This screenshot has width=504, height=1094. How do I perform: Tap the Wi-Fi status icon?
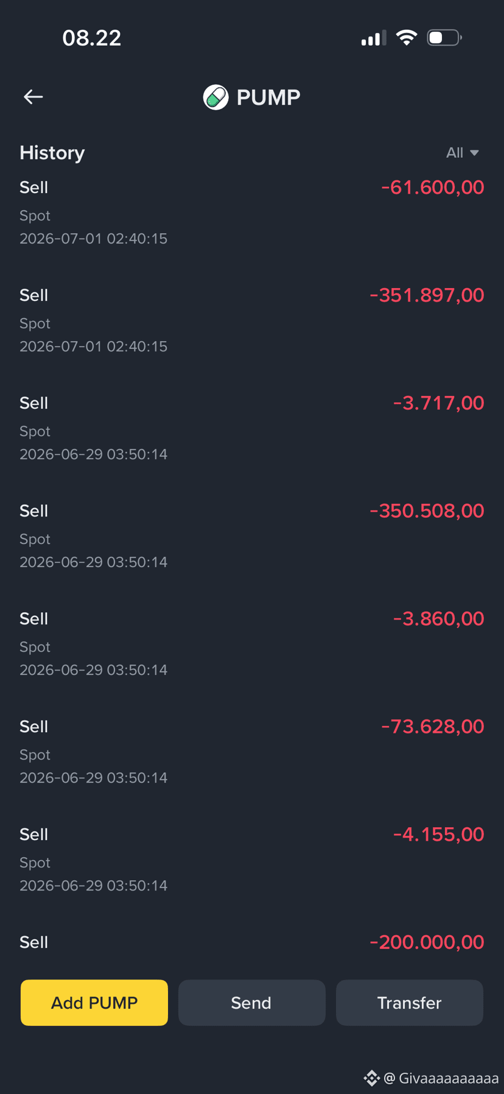[407, 38]
